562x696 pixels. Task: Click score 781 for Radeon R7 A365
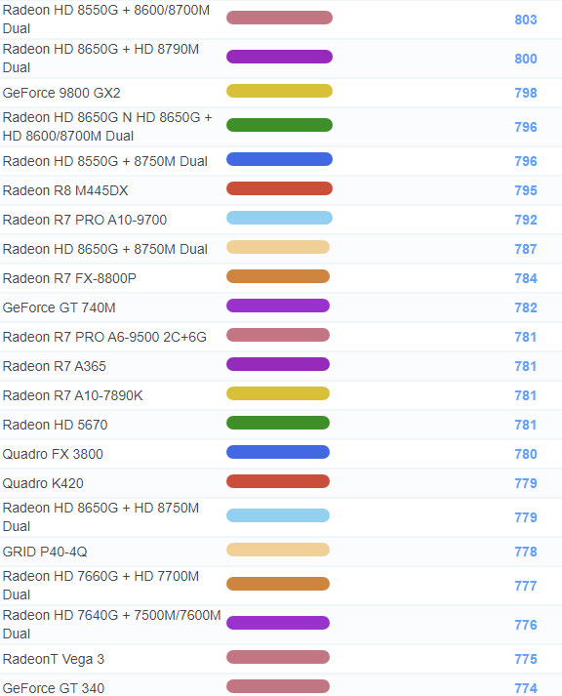pos(526,366)
